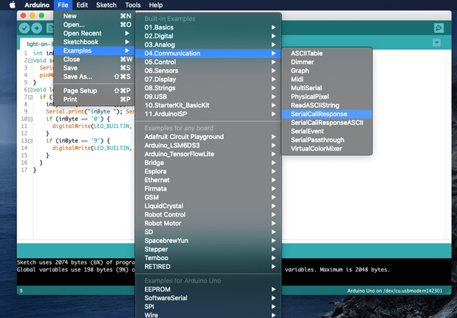This screenshot has width=457, height=318.
Task: Choose Save As... in File menu
Action: click(94, 77)
